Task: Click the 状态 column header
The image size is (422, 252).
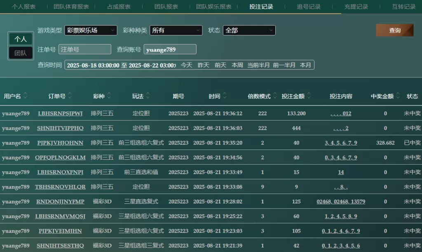Action: pos(412,96)
